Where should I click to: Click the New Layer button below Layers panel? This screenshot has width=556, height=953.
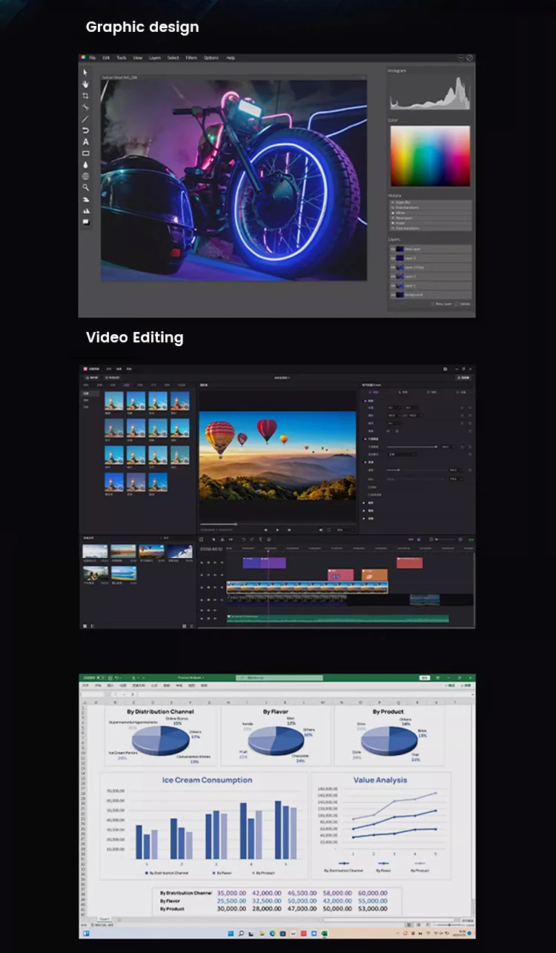point(440,304)
